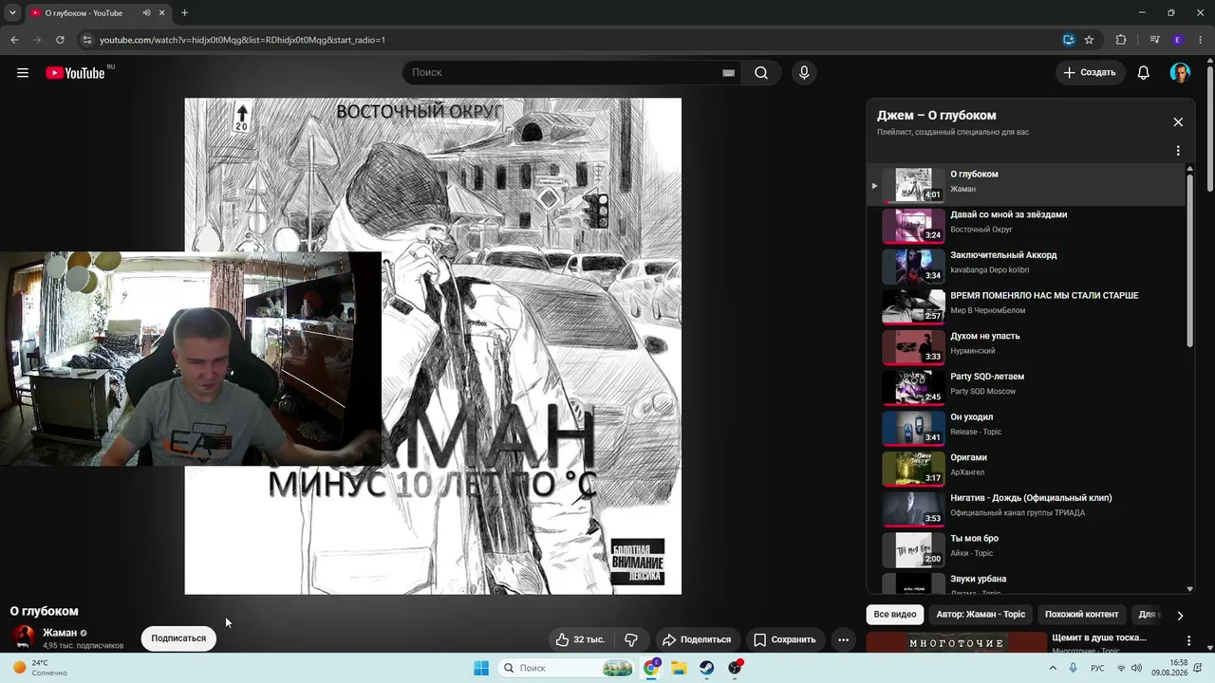The height and width of the screenshot is (683, 1215).
Task: Go to the YouTube home logo
Action: (x=75, y=73)
